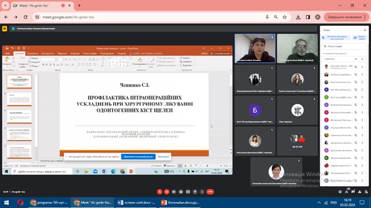Click the search people field
This screenshot has height=208, width=371.
(344, 46)
